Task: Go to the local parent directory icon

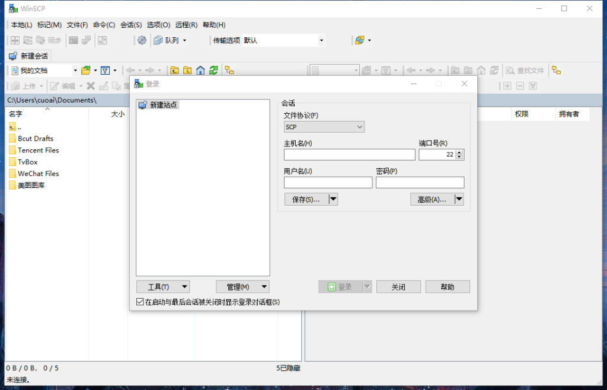Action: point(174,71)
